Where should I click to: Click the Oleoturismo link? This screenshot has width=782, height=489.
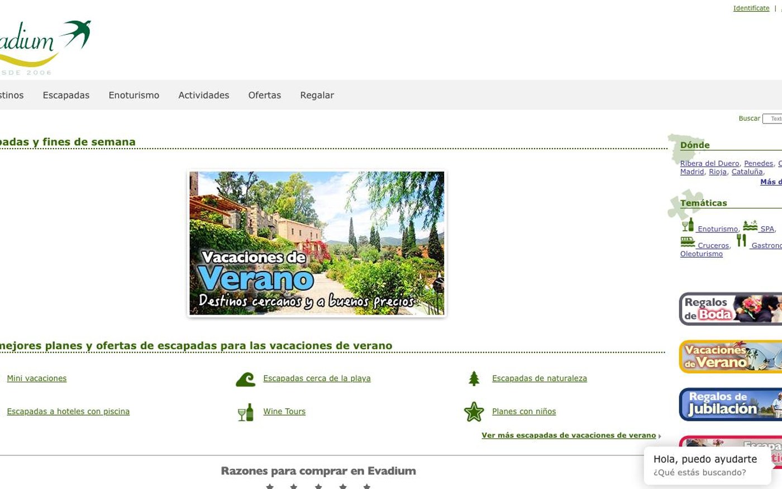[702, 254]
